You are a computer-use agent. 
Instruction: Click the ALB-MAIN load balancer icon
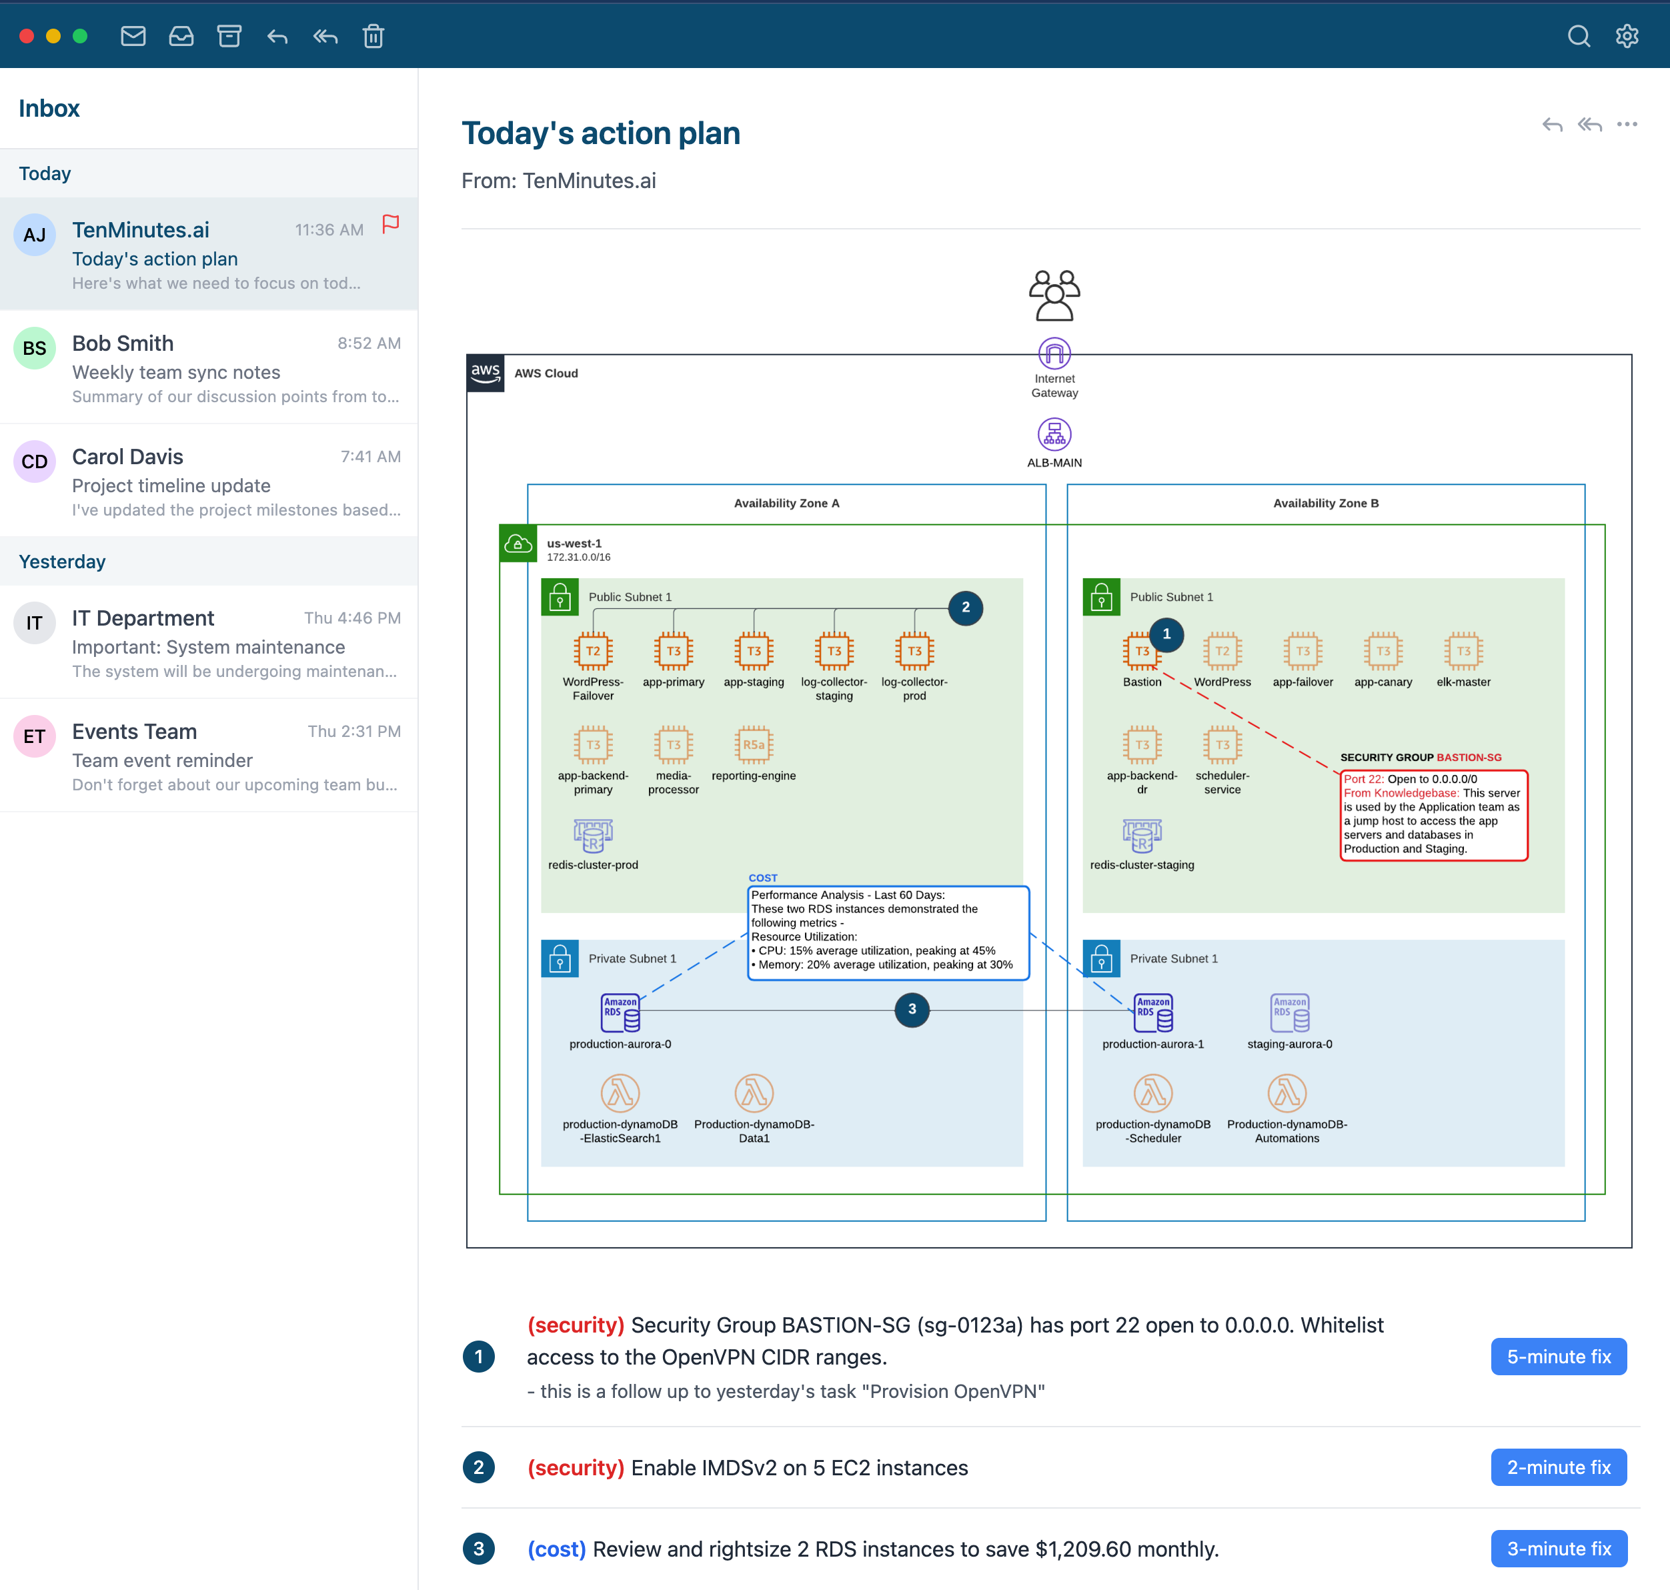pos(1054,435)
